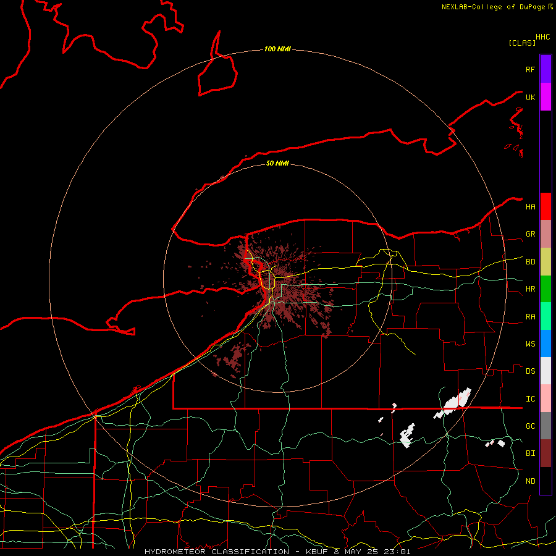Click the BD legend label
Image resolution: width=556 pixels, height=556 pixels.
(530, 262)
